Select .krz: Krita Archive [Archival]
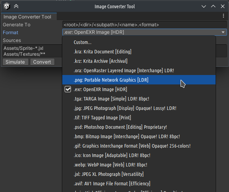 point(139,61)
